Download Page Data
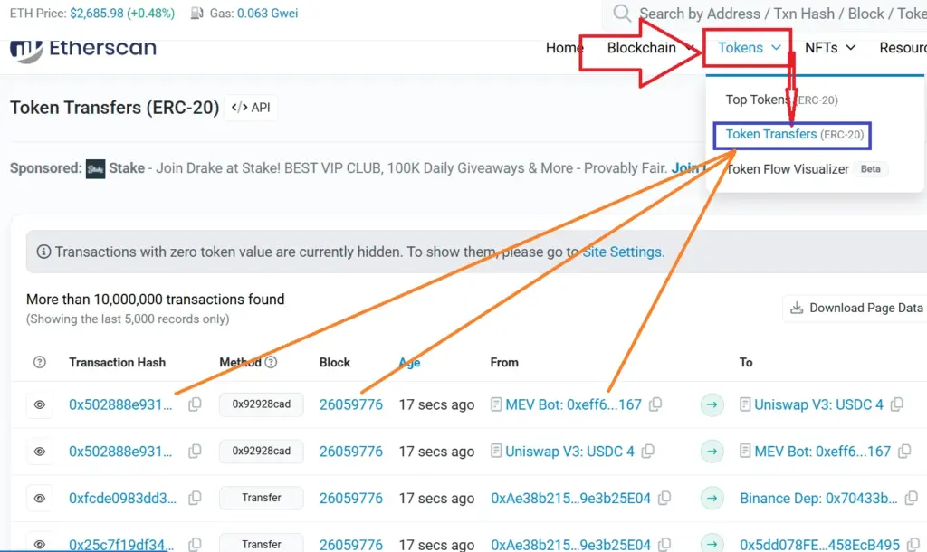This screenshot has width=927, height=552. (x=856, y=308)
